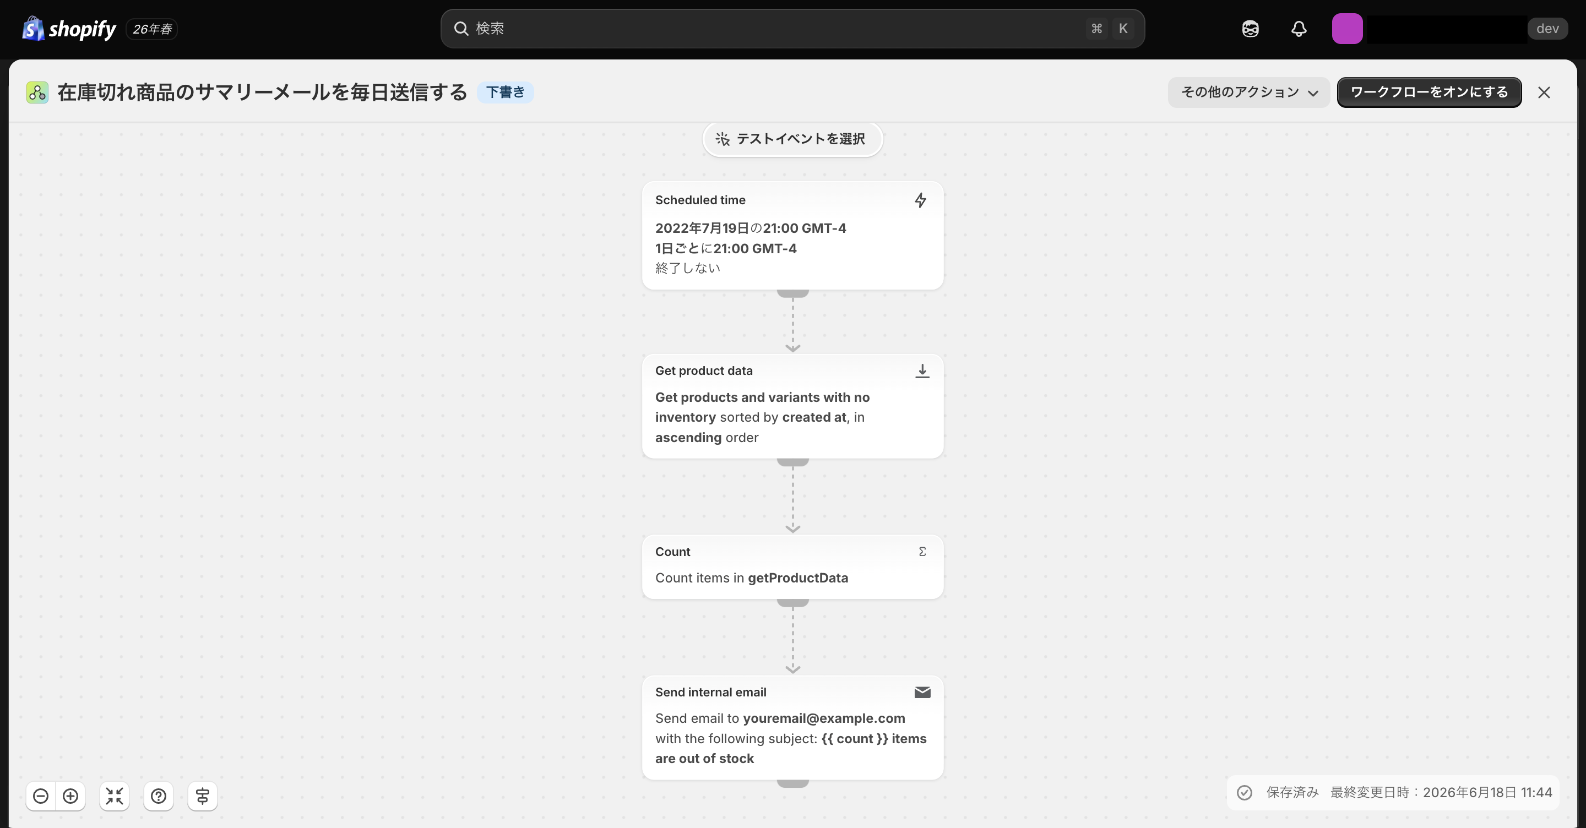Click the K shortcut key badge
This screenshot has width=1586, height=828.
point(1123,28)
